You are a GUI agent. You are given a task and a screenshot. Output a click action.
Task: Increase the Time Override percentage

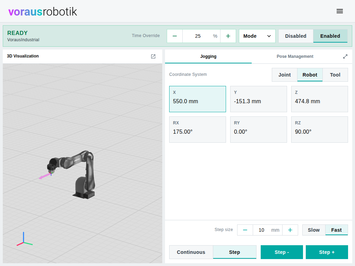(228, 36)
